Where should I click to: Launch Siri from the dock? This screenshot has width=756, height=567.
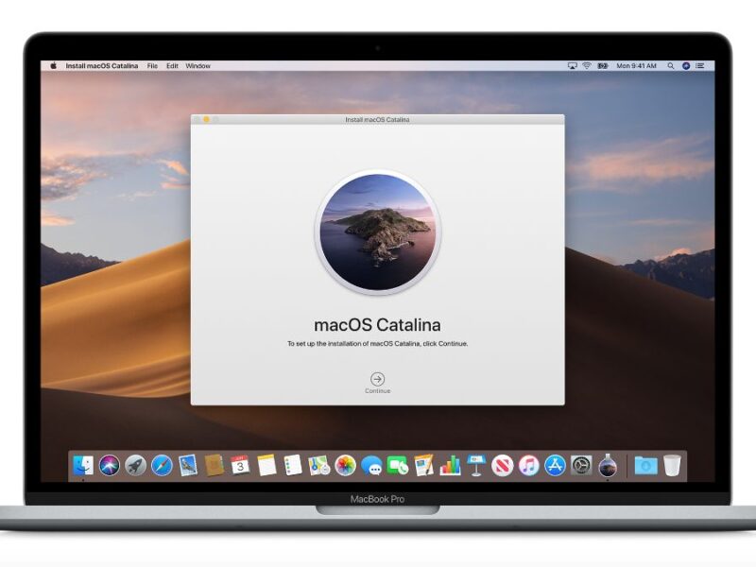110,466
